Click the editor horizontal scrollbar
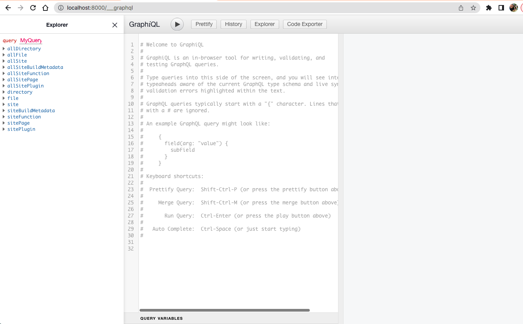Image resolution: width=523 pixels, height=324 pixels. click(224, 310)
